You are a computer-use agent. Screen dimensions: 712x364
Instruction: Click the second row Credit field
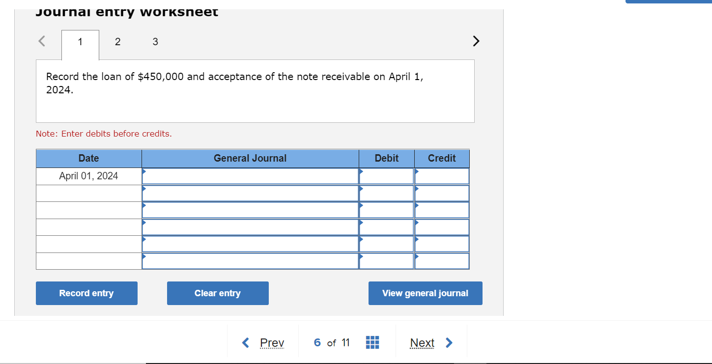pyautogui.click(x=442, y=193)
